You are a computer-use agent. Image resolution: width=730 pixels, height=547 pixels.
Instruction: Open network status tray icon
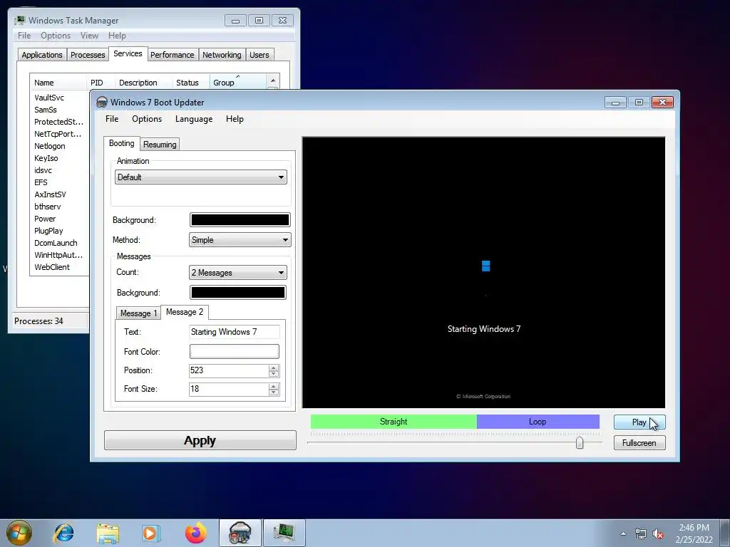[x=641, y=533]
